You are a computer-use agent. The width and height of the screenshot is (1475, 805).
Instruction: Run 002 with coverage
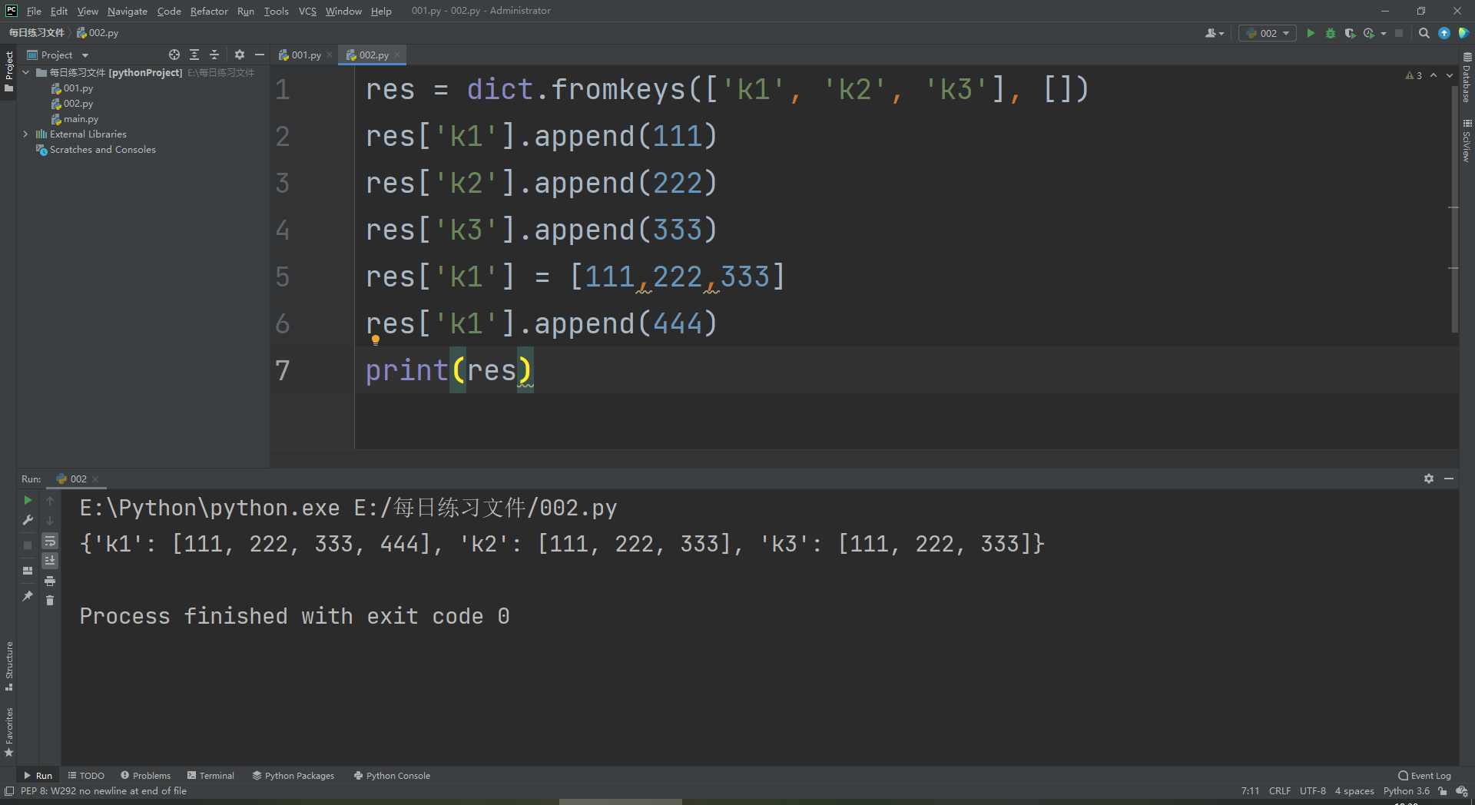1350,33
